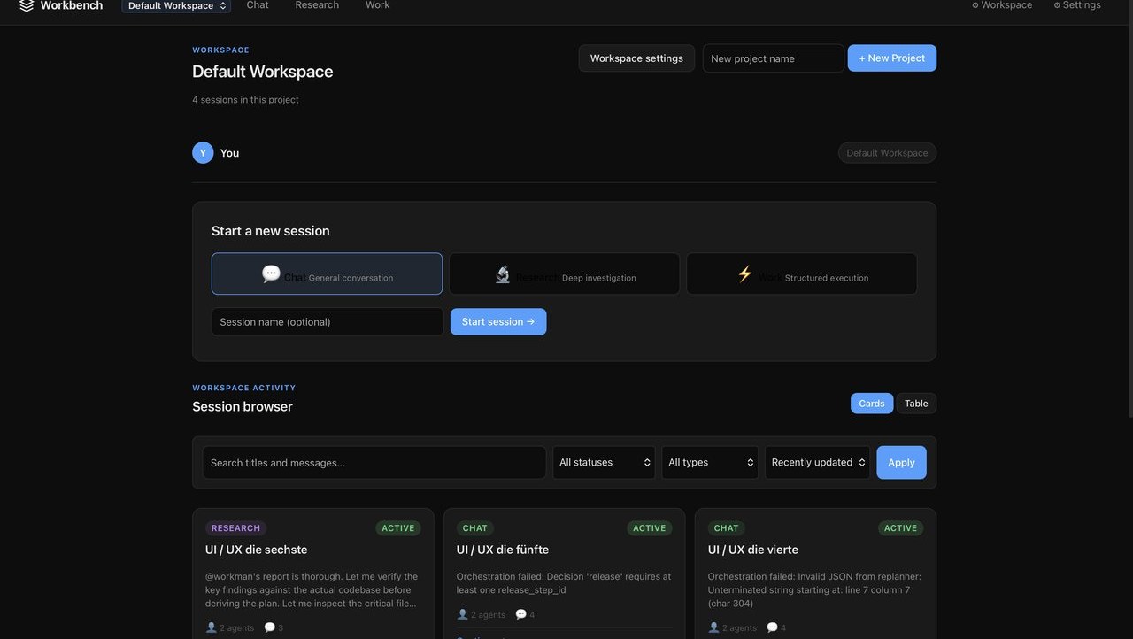Focus the 'Search titles and messages…' field
This screenshot has height=639, width=1133.
point(374,463)
